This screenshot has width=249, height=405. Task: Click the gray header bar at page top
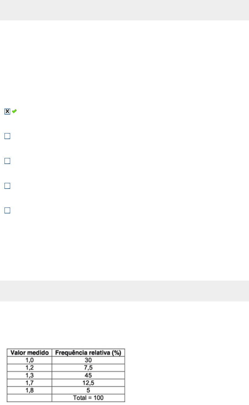tap(124, 10)
